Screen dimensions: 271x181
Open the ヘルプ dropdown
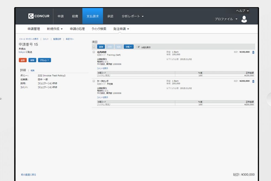(x=242, y=11)
